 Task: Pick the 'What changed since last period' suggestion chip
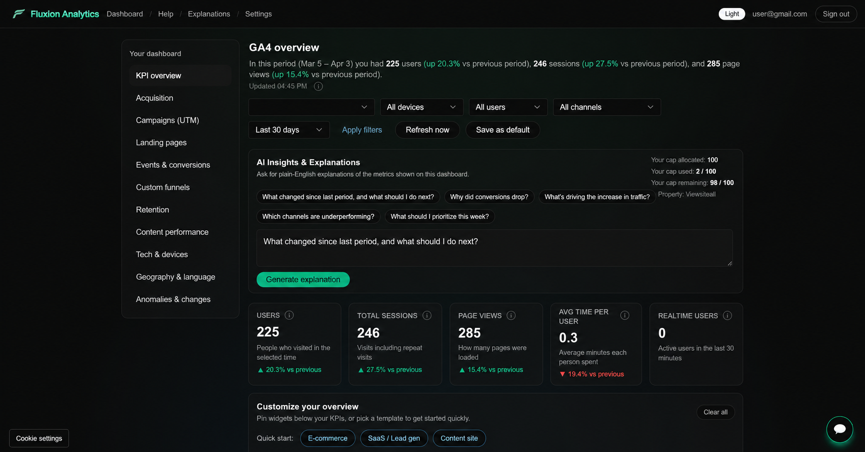click(348, 197)
